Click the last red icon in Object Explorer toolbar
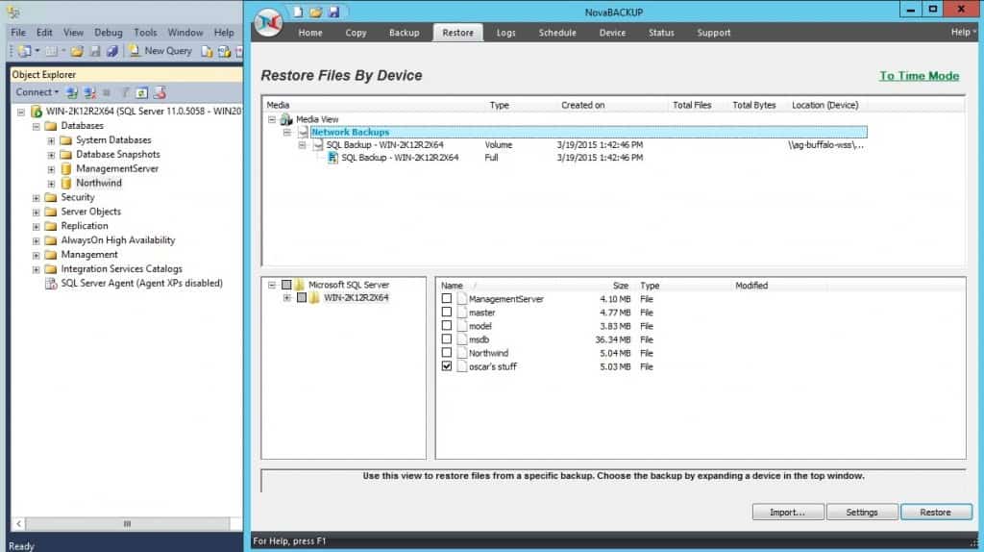984x552 pixels. (160, 93)
